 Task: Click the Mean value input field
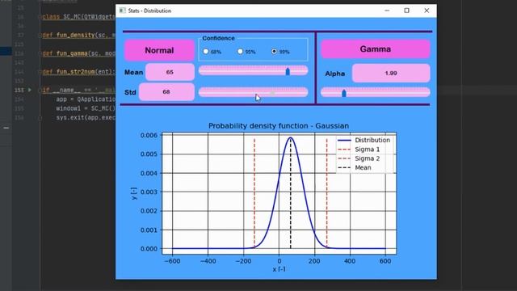tap(170, 72)
